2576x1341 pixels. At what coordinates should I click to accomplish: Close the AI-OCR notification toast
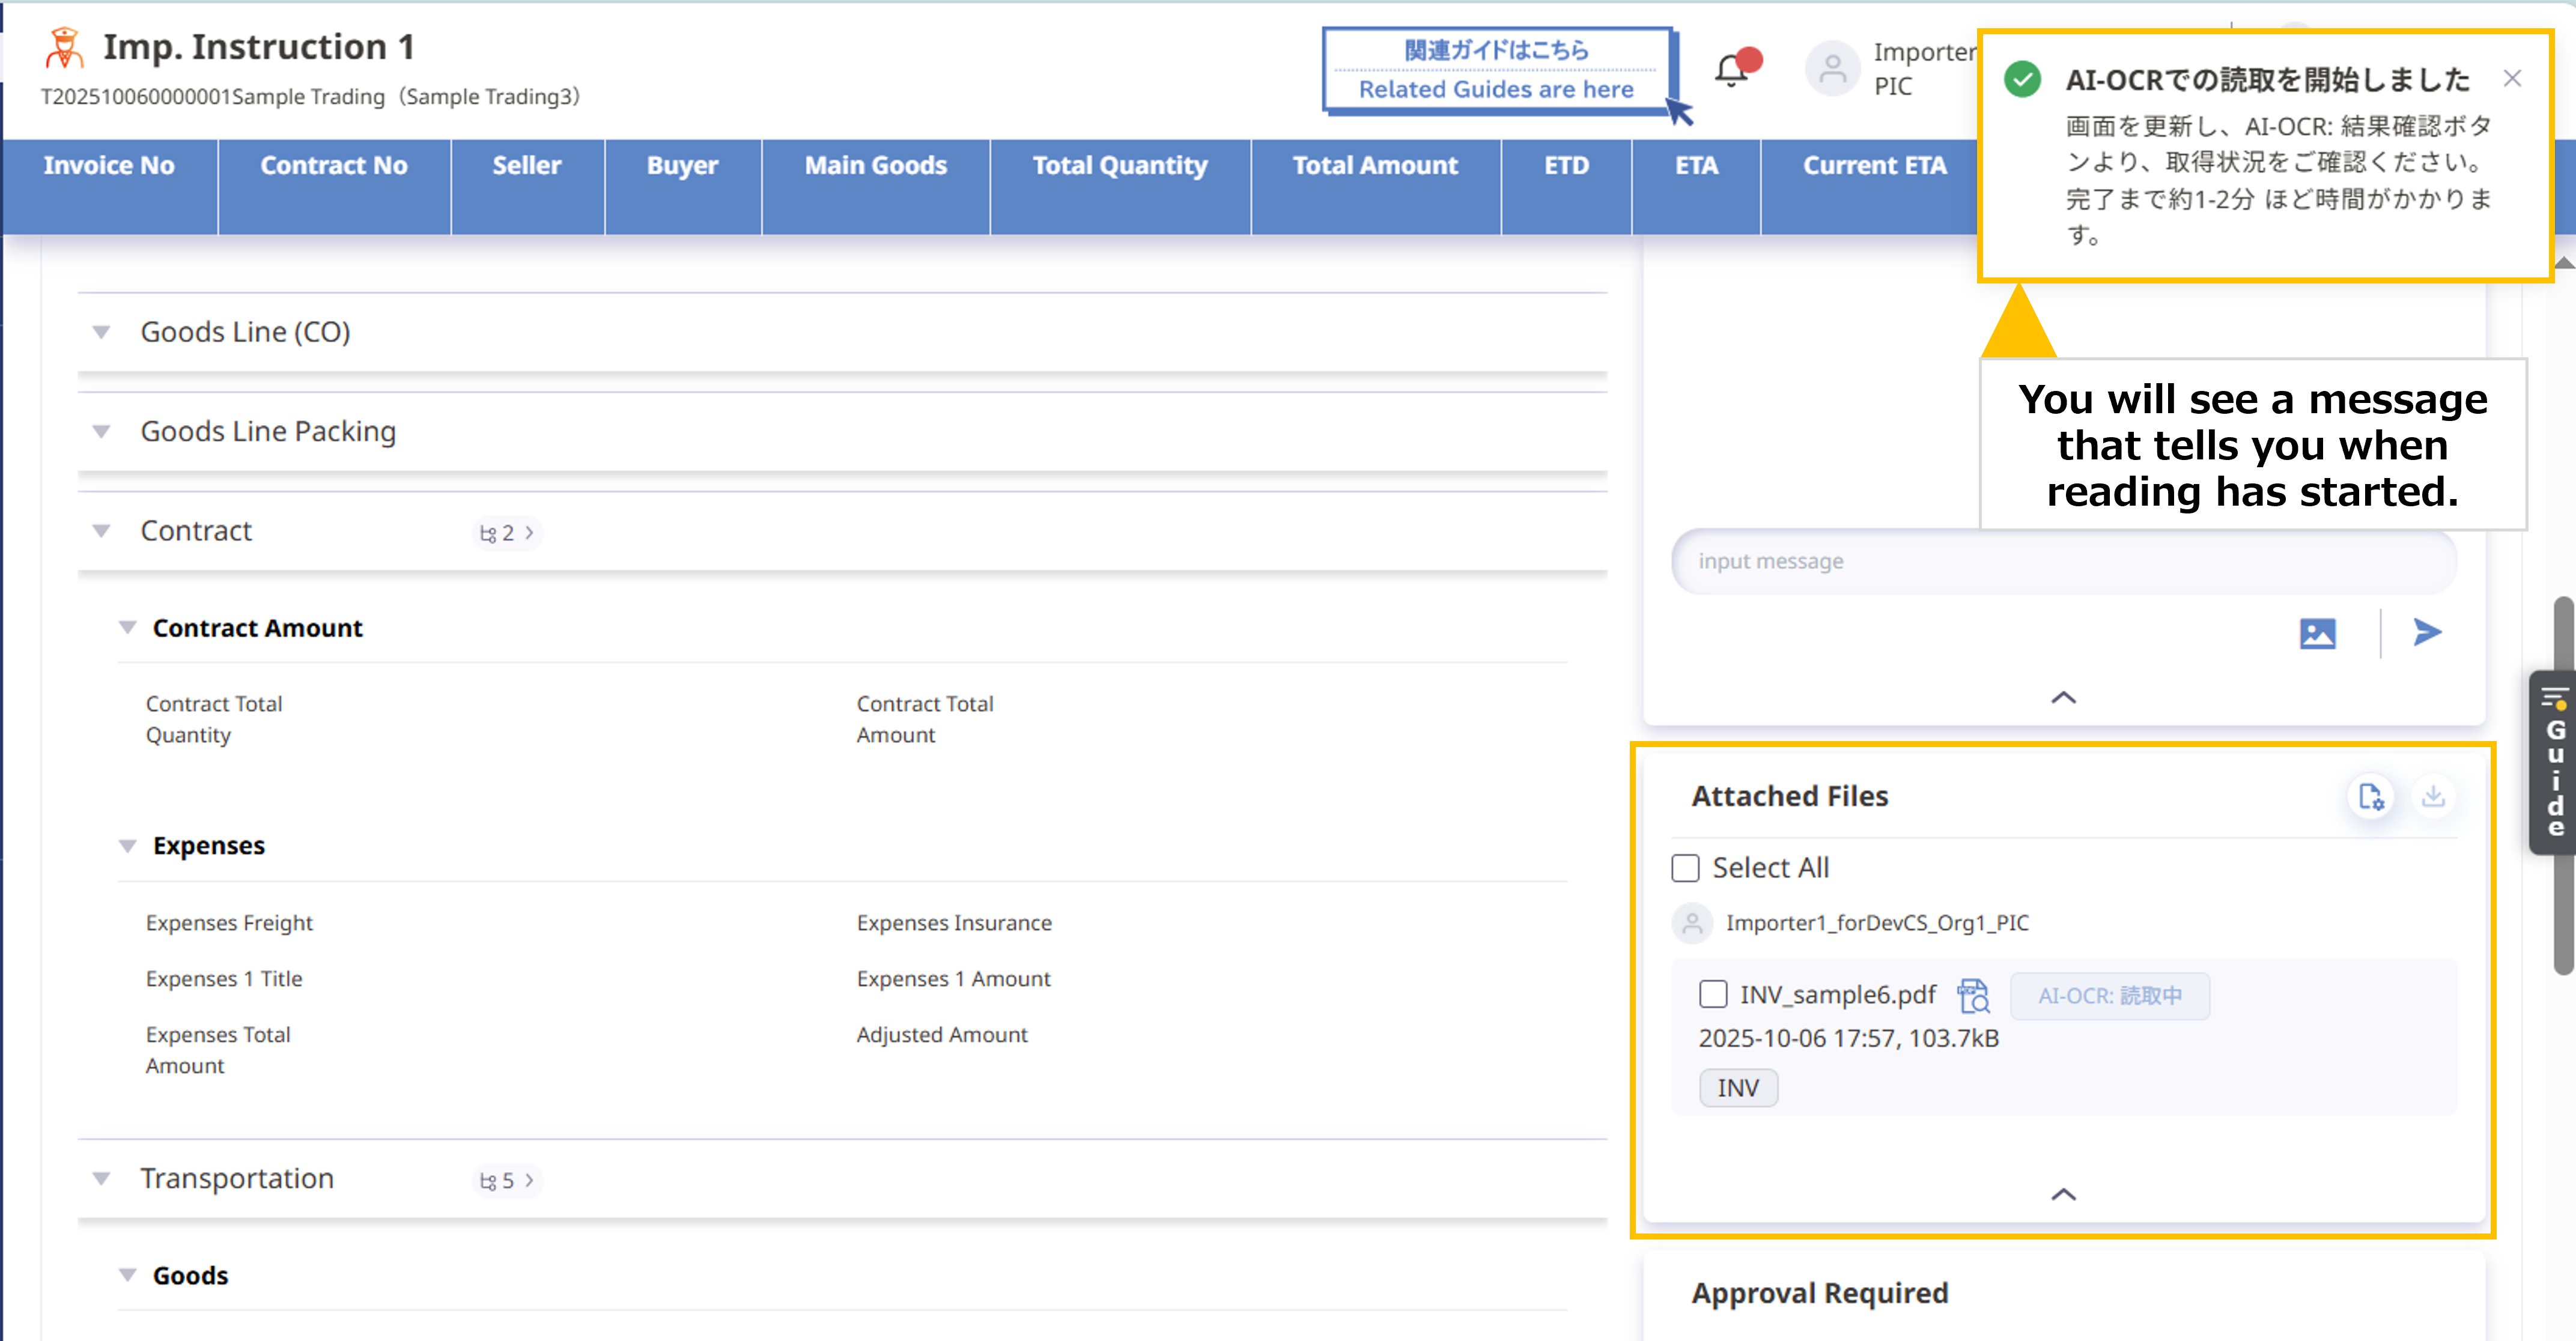(2512, 78)
